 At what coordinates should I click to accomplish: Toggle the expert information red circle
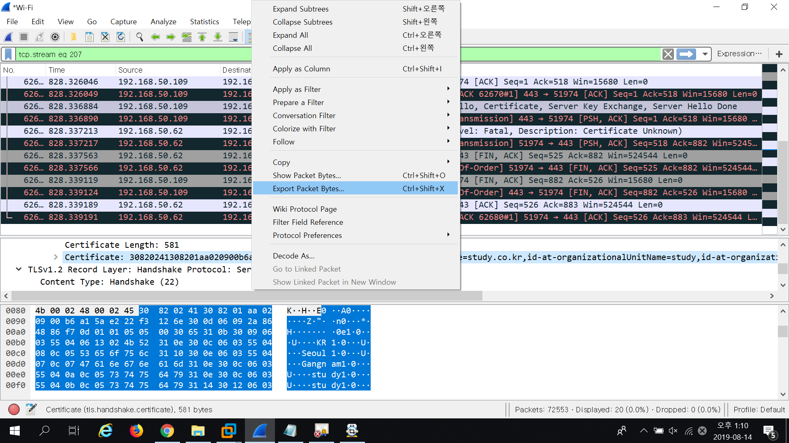[14, 409]
